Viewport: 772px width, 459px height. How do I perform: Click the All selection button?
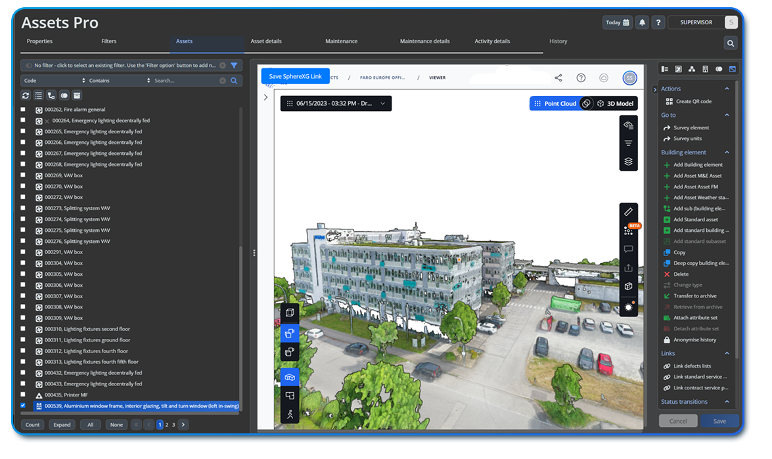point(90,425)
